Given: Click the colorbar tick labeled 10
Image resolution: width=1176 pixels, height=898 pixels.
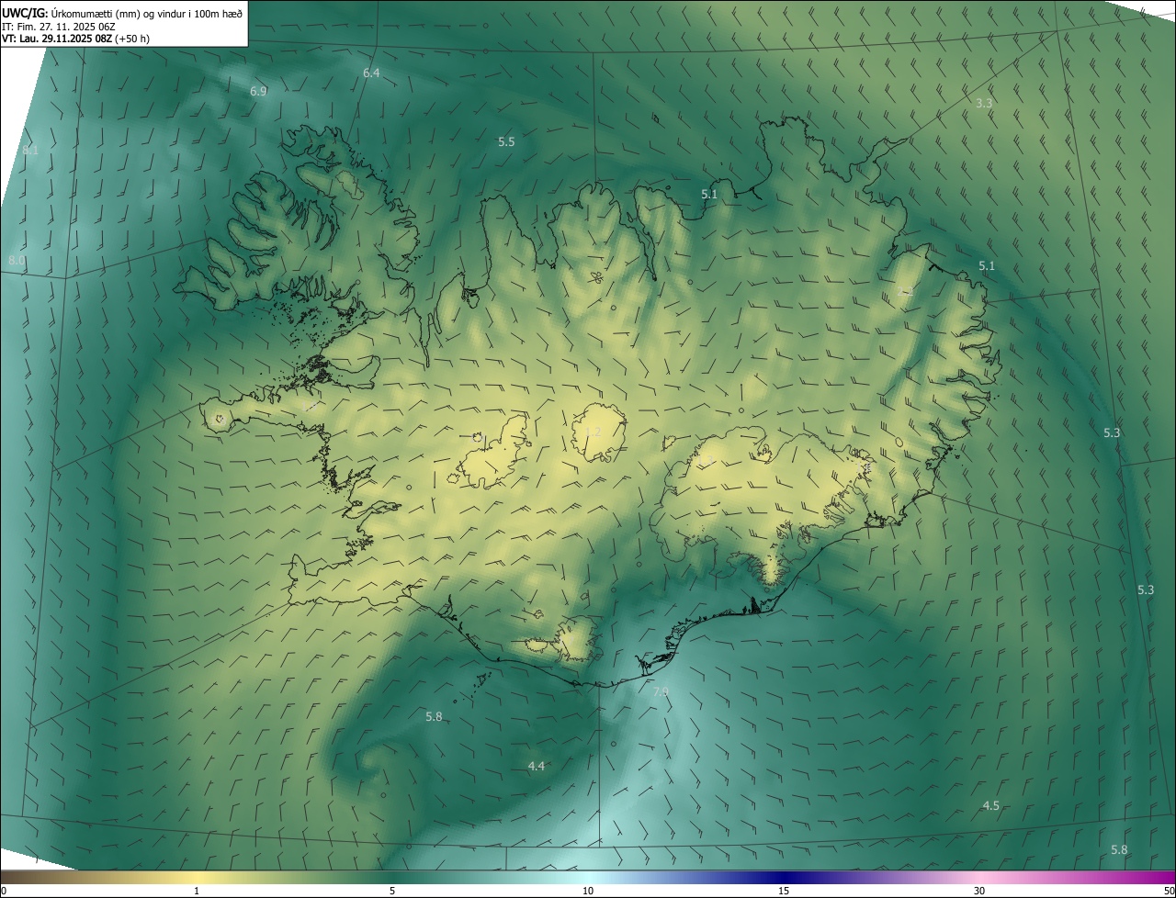Looking at the screenshot, I should [588, 891].
